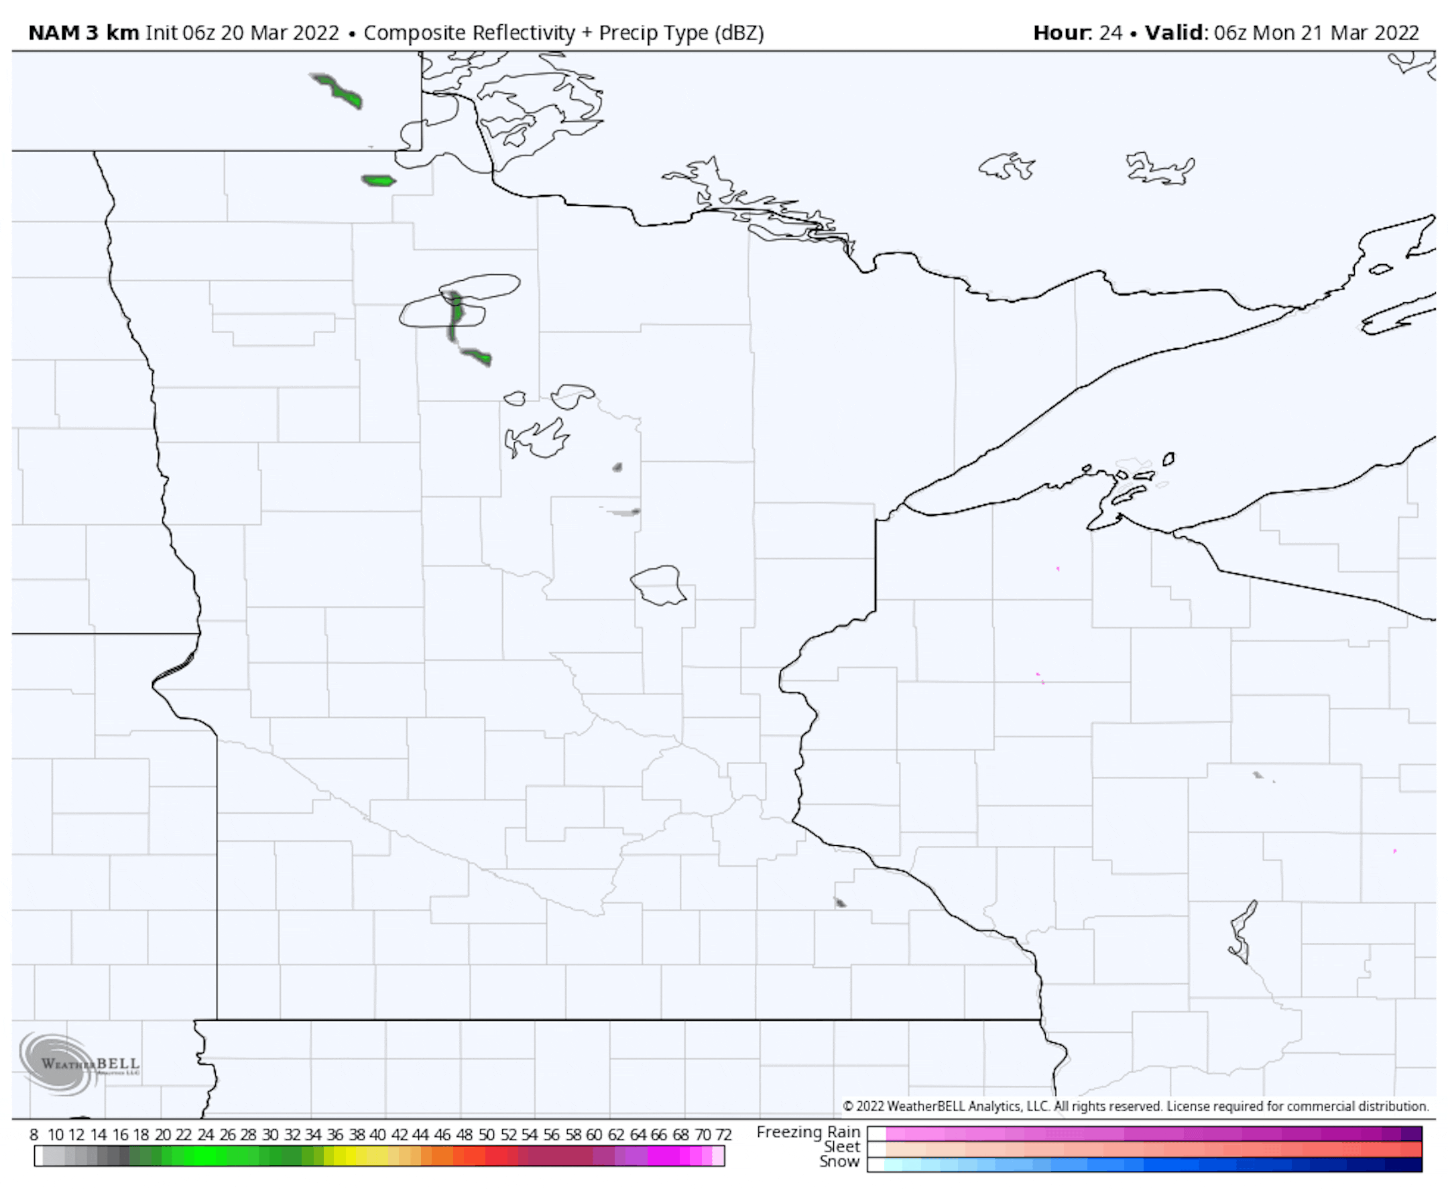The width and height of the screenshot is (1448, 1189).
Task: Click the bright green section of the dBZ scale
Action: [206, 1157]
